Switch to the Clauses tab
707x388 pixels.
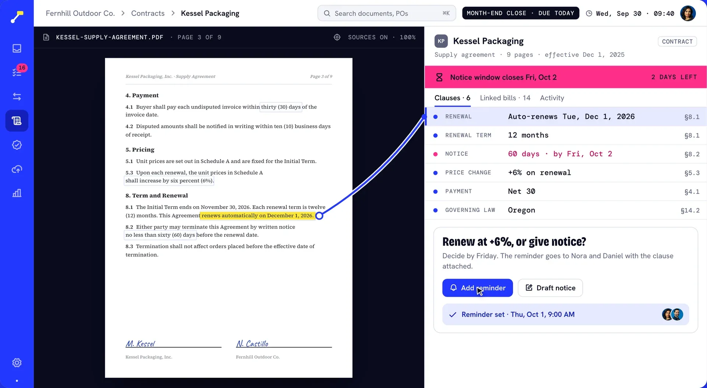click(452, 98)
